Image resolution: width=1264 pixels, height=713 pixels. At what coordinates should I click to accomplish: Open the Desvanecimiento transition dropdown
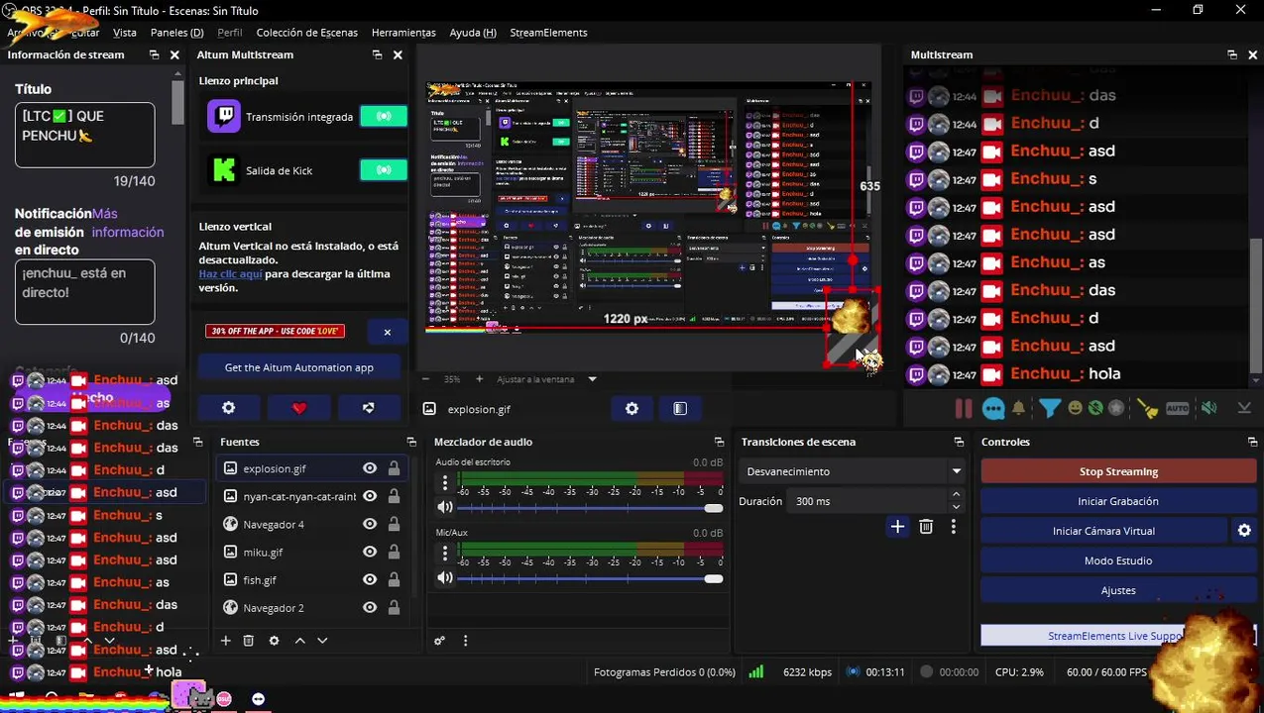(x=853, y=471)
